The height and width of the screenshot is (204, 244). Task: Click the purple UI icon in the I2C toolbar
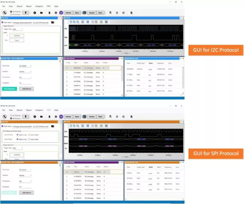(x=61, y=13)
